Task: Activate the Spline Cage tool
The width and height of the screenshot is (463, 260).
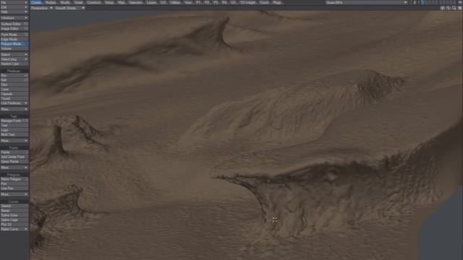Action: (14, 220)
